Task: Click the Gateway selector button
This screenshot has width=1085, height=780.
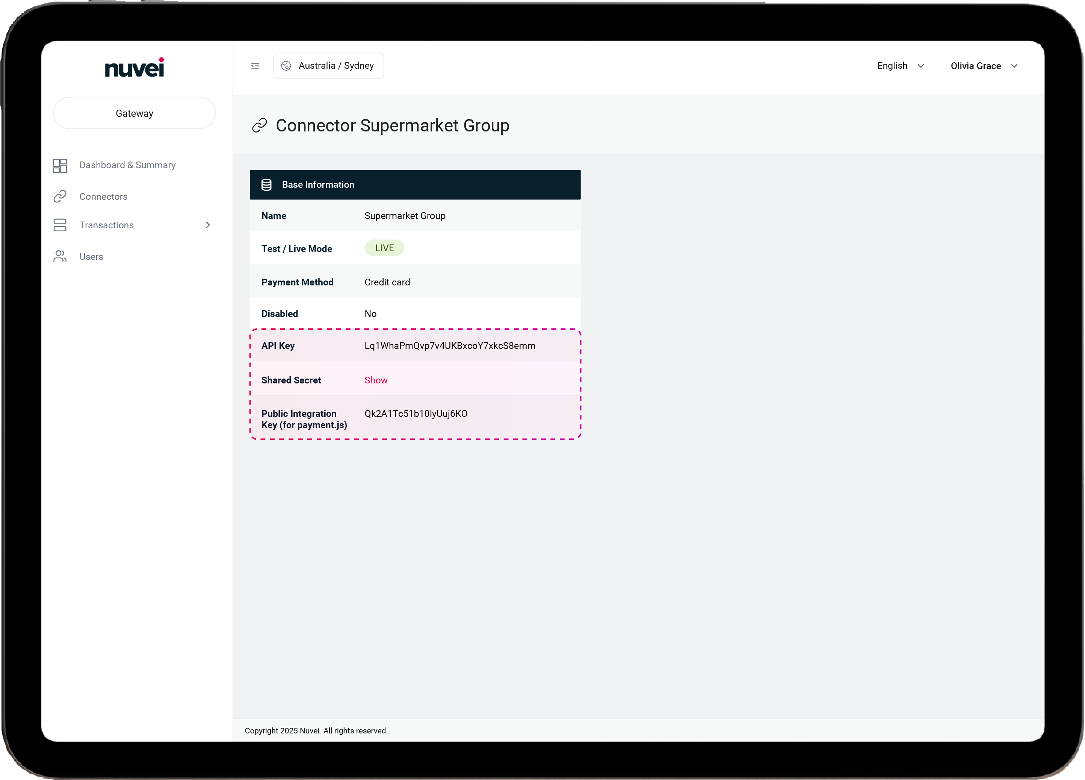Action: click(x=134, y=113)
